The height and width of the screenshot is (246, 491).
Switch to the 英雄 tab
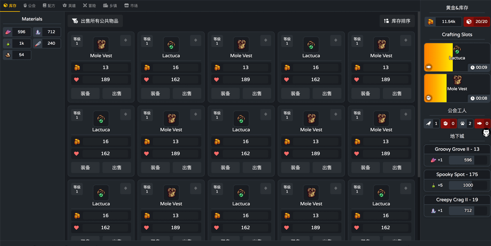coord(69,6)
